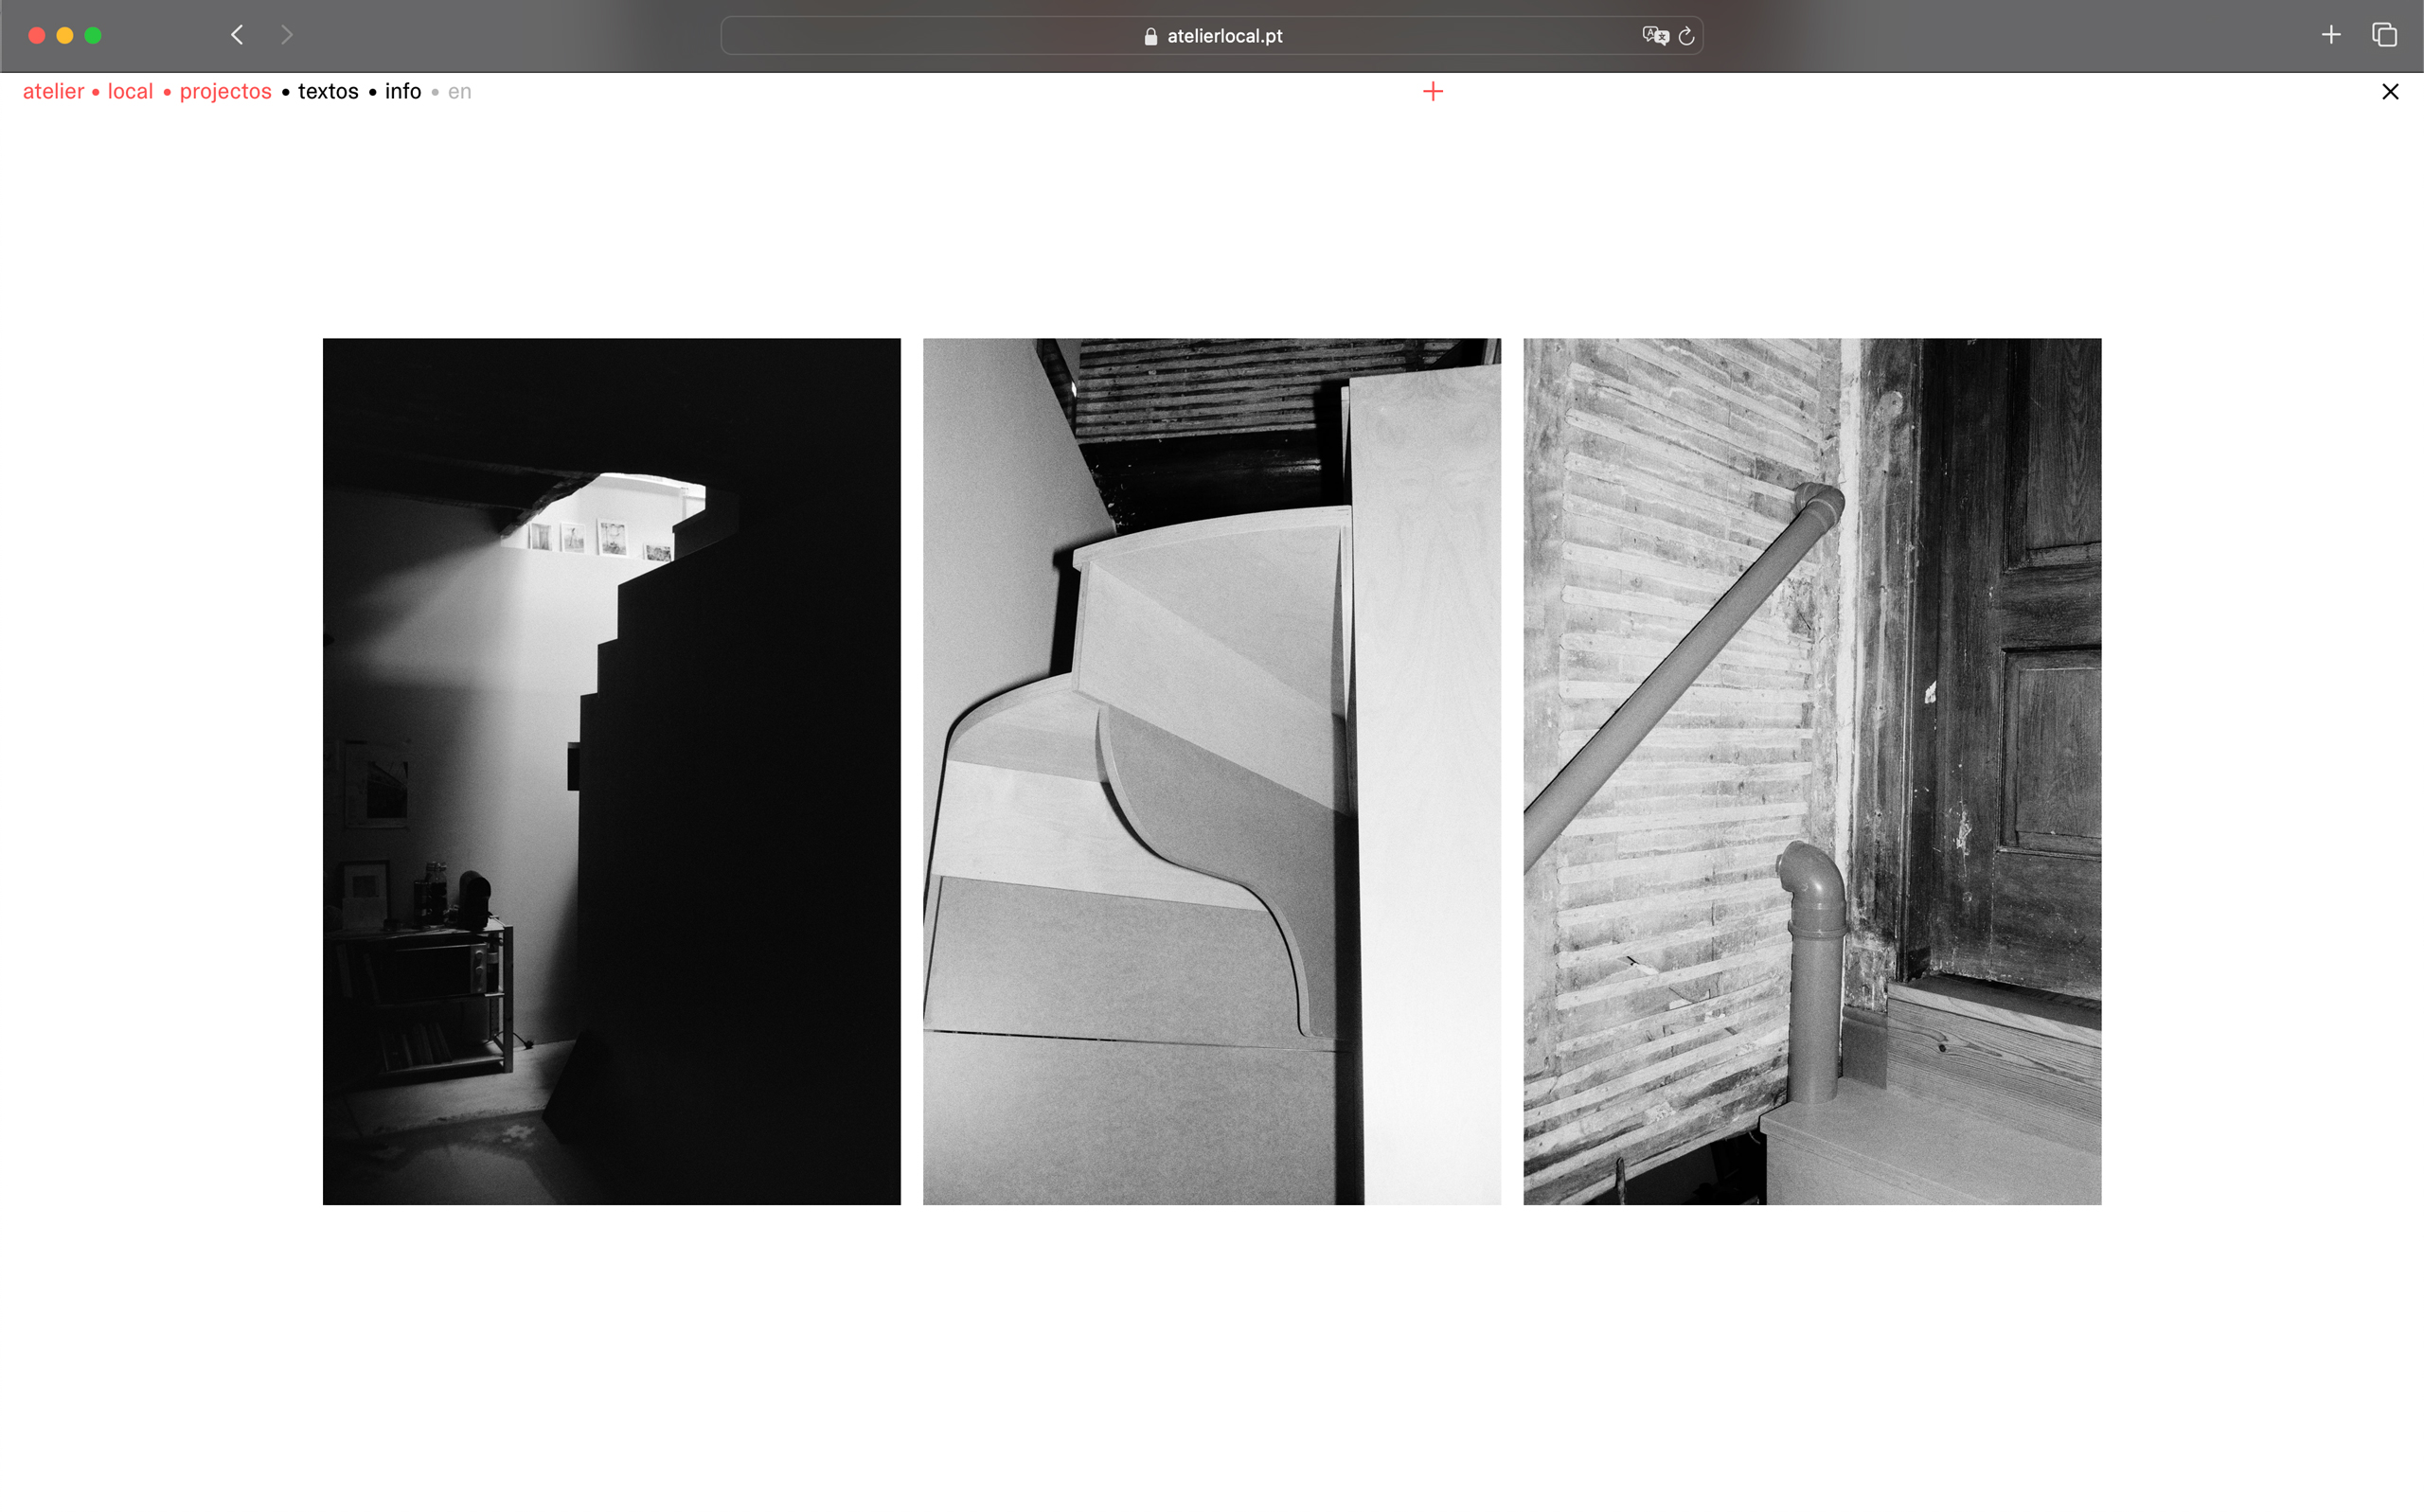Show tab overview icon
The width and height of the screenshot is (2424, 1512).
click(x=2384, y=35)
